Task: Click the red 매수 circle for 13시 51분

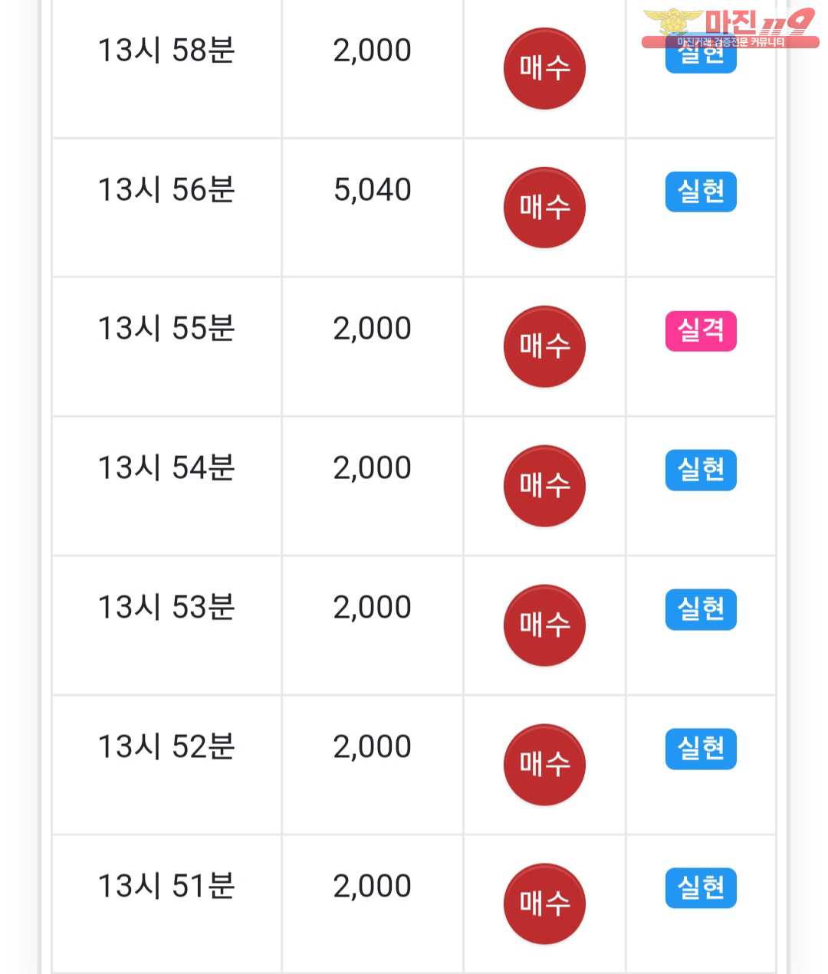Action: (544, 904)
